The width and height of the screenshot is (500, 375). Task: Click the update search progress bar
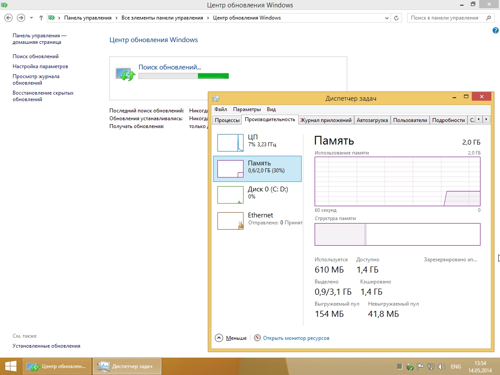[184, 76]
